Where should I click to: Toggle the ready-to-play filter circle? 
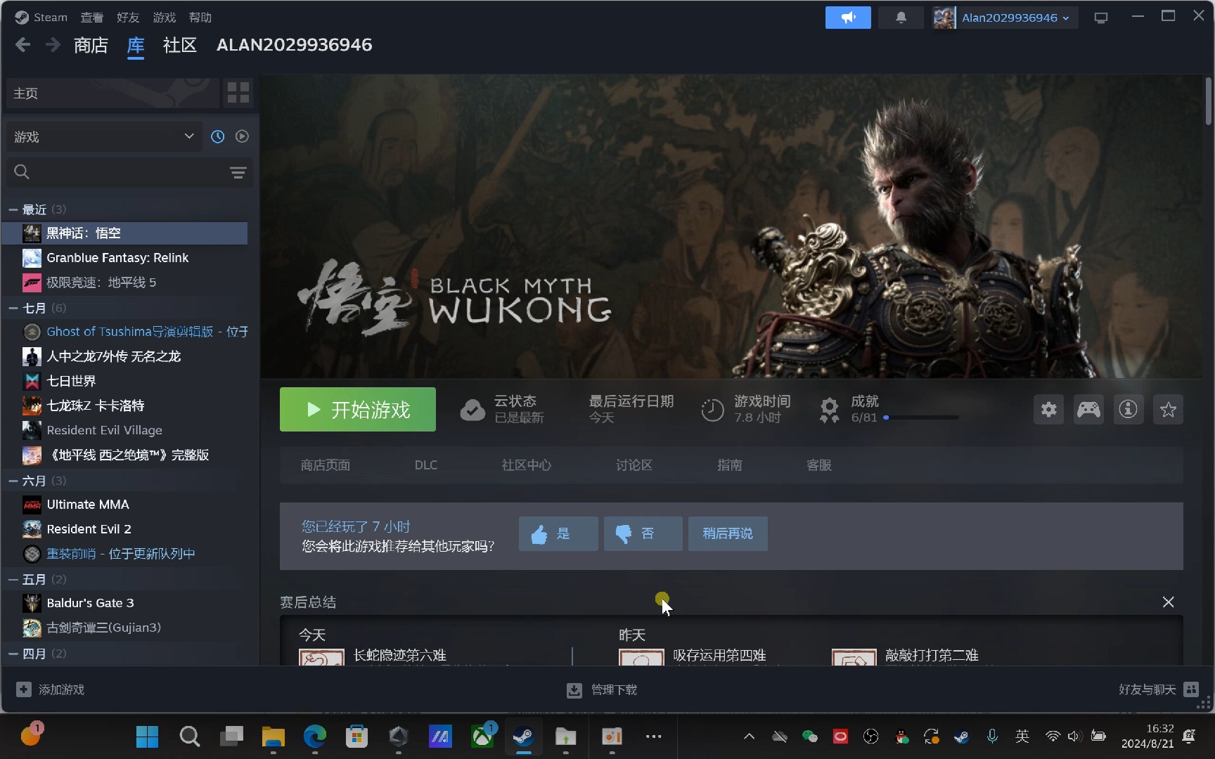[242, 136]
